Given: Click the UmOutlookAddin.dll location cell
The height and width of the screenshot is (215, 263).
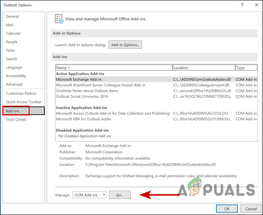Looking at the screenshot, I should tap(202, 80).
